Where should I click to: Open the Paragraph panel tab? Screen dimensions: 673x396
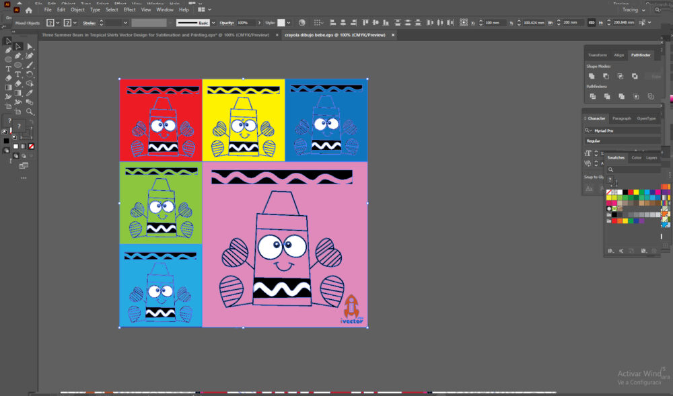[x=621, y=118]
